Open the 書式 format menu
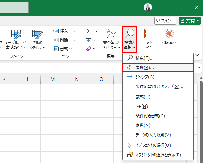This screenshot has height=163, width=203. (x=62, y=49)
